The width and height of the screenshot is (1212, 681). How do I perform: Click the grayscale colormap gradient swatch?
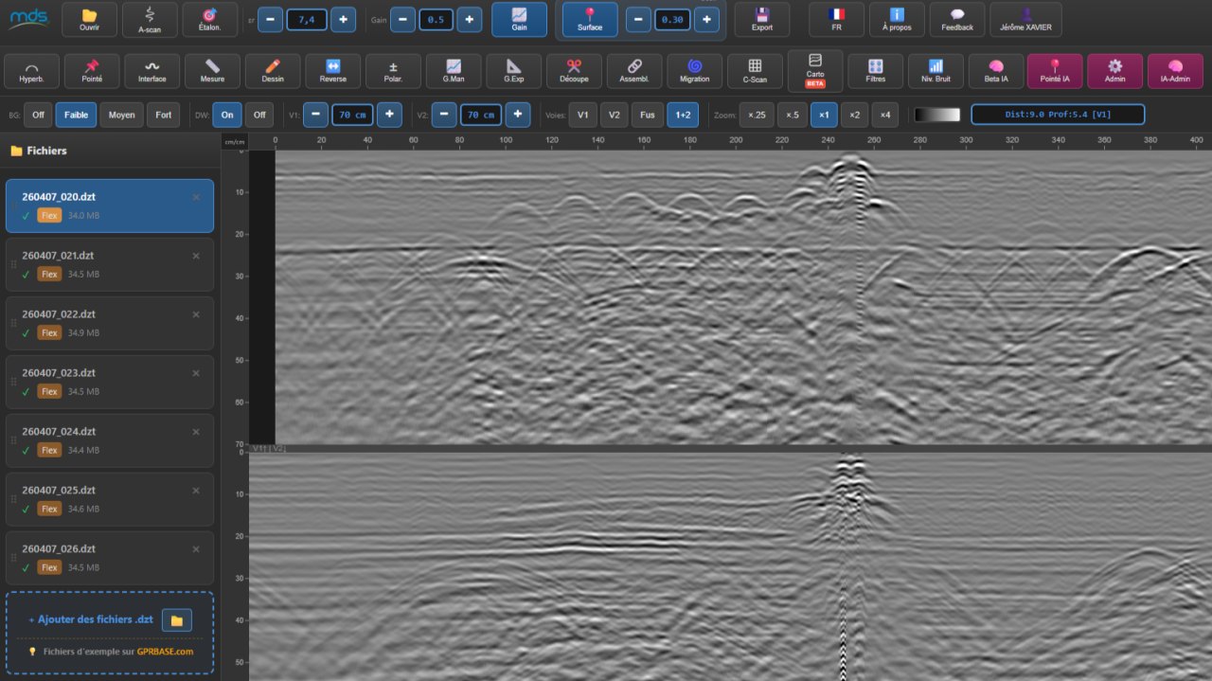[937, 115]
